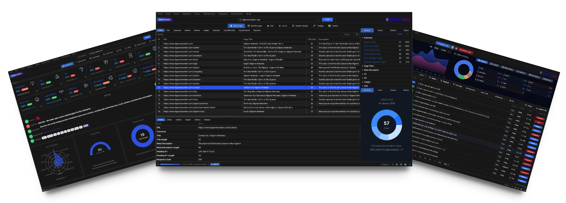
Task: Open the Reports menu
Action: [x=187, y=14]
